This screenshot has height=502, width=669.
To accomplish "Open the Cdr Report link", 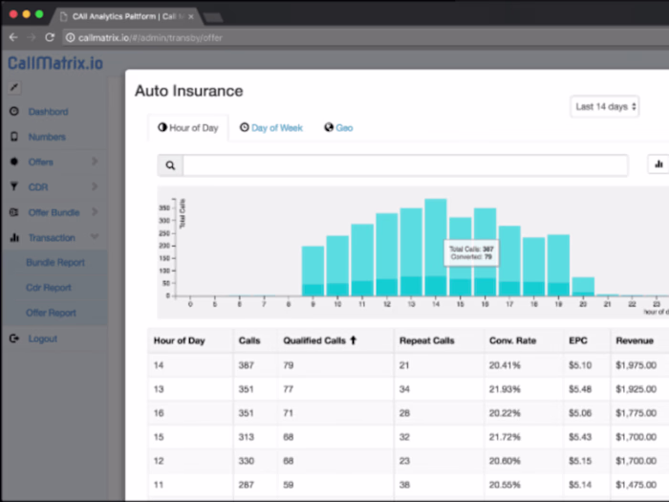I will 49,288.
